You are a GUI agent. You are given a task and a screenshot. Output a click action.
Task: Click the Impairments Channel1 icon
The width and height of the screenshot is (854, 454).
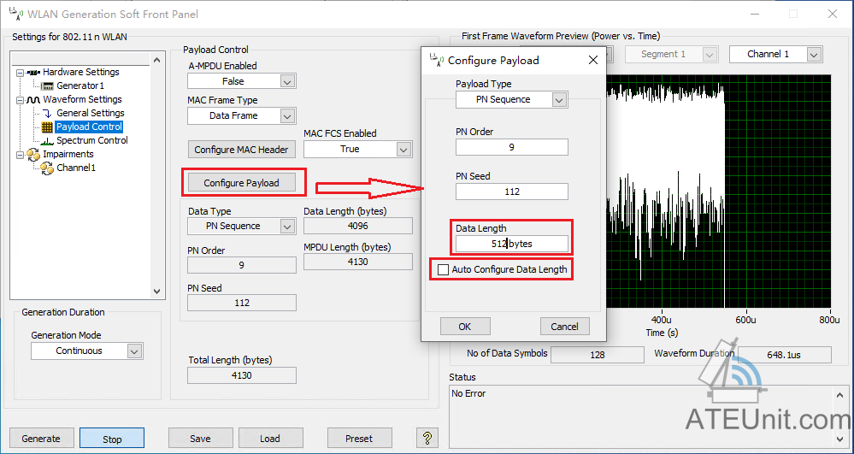47,168
